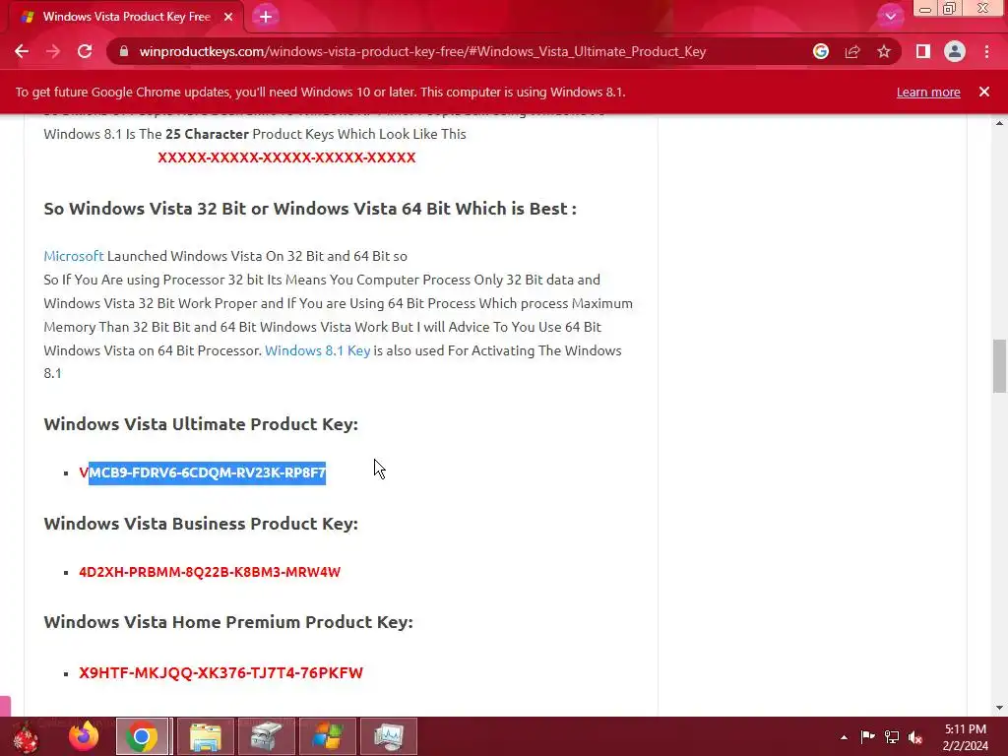Viewport: 1008px width, 756px height.
Task: Click the 32 Bit or 64 Bit heading
Action: [310, 209]
